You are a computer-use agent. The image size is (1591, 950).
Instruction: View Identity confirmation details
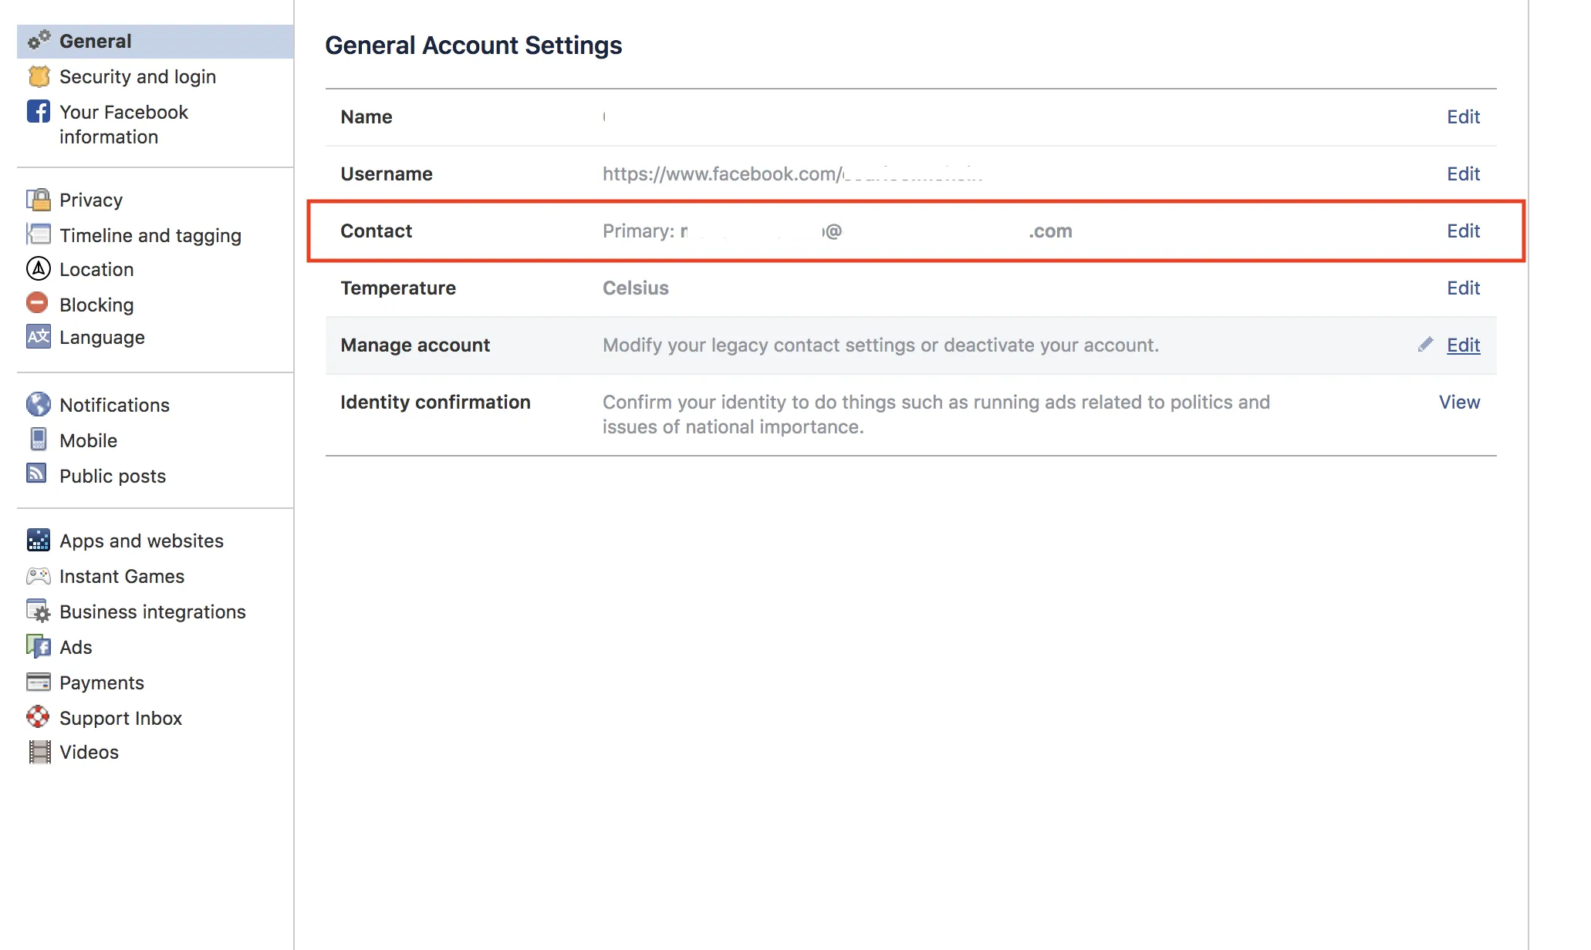pos(1458,402)
